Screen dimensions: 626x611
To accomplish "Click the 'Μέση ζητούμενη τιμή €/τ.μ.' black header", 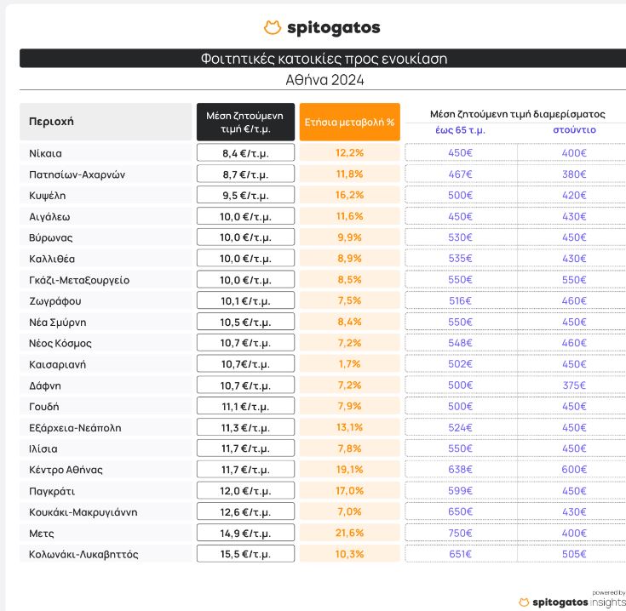I will point(245,122).
